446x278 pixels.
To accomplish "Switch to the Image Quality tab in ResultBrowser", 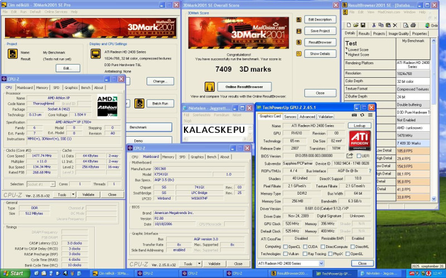I will coord(399,33).
